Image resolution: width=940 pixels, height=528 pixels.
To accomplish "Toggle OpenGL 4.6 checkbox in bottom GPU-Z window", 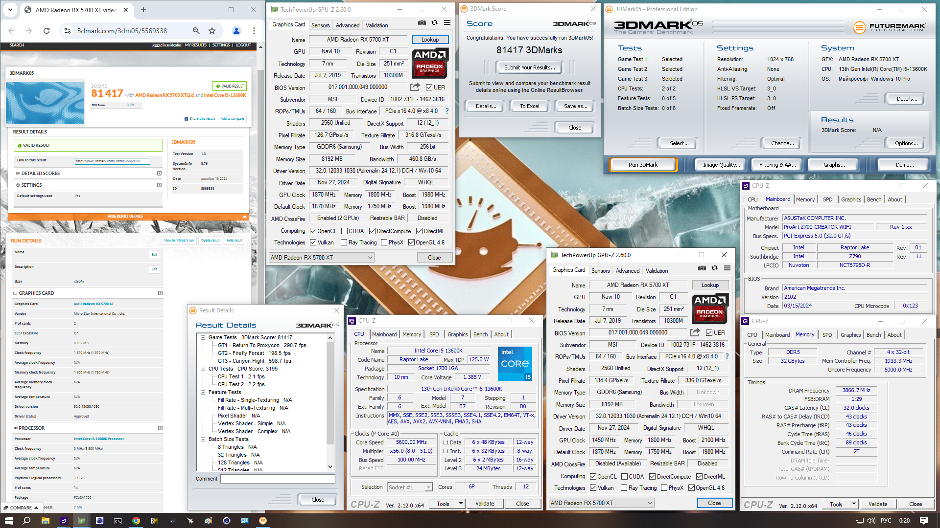I will [x=691, y=488].
